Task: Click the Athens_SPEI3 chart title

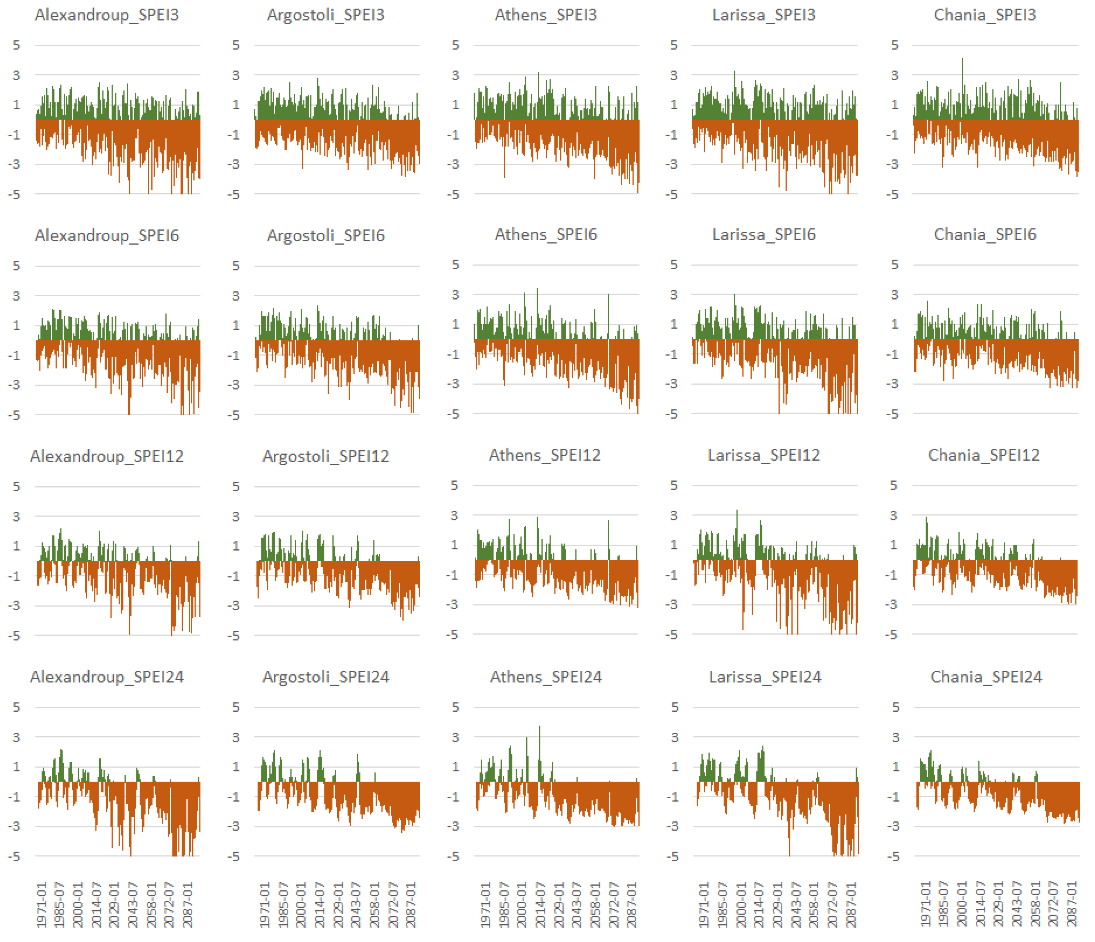Action: coord(546,15)
